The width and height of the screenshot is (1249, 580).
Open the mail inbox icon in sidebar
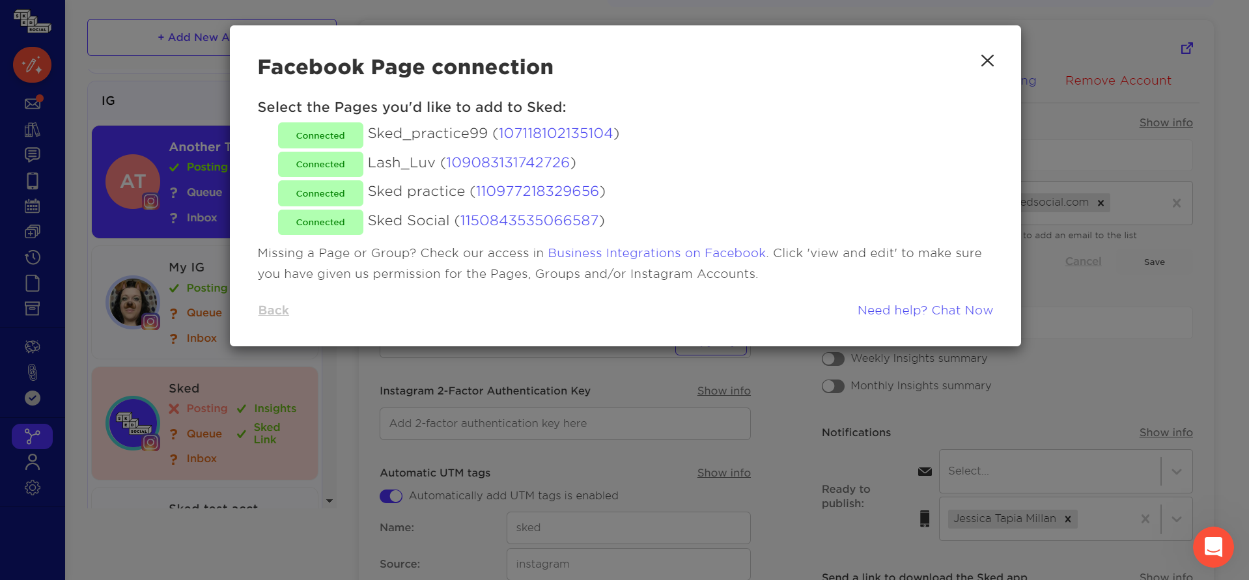coord(32,103)
